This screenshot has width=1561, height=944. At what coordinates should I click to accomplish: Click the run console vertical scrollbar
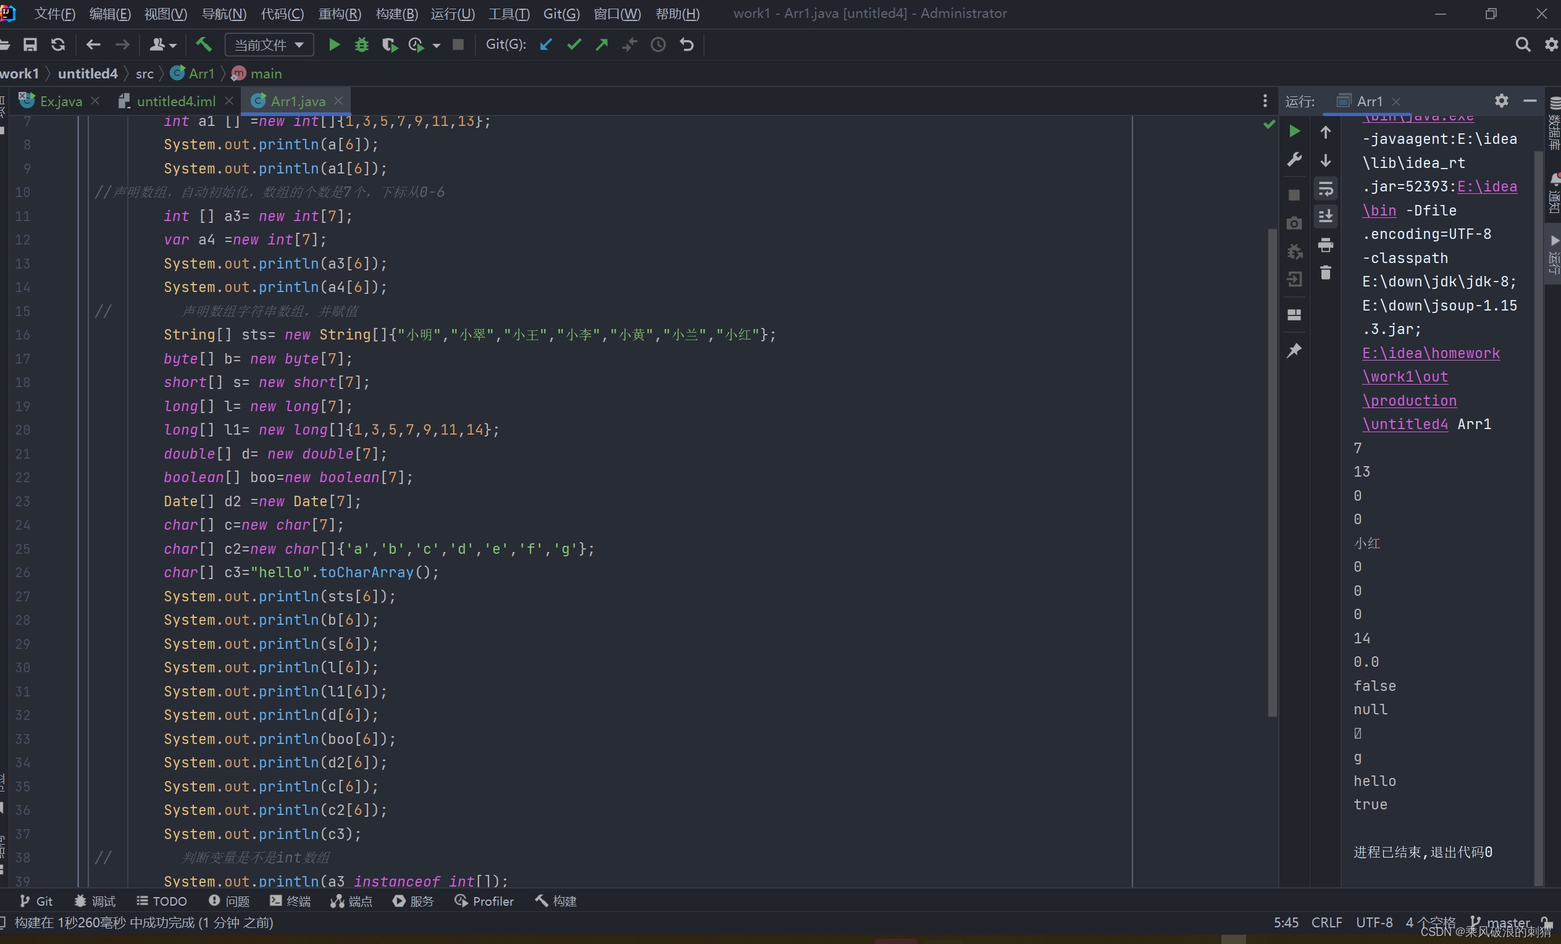pos(1539,507)
